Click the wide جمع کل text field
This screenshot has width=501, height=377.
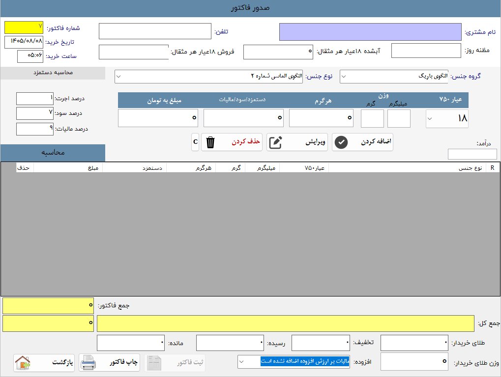pyautogui.click(x=285, y=323)
